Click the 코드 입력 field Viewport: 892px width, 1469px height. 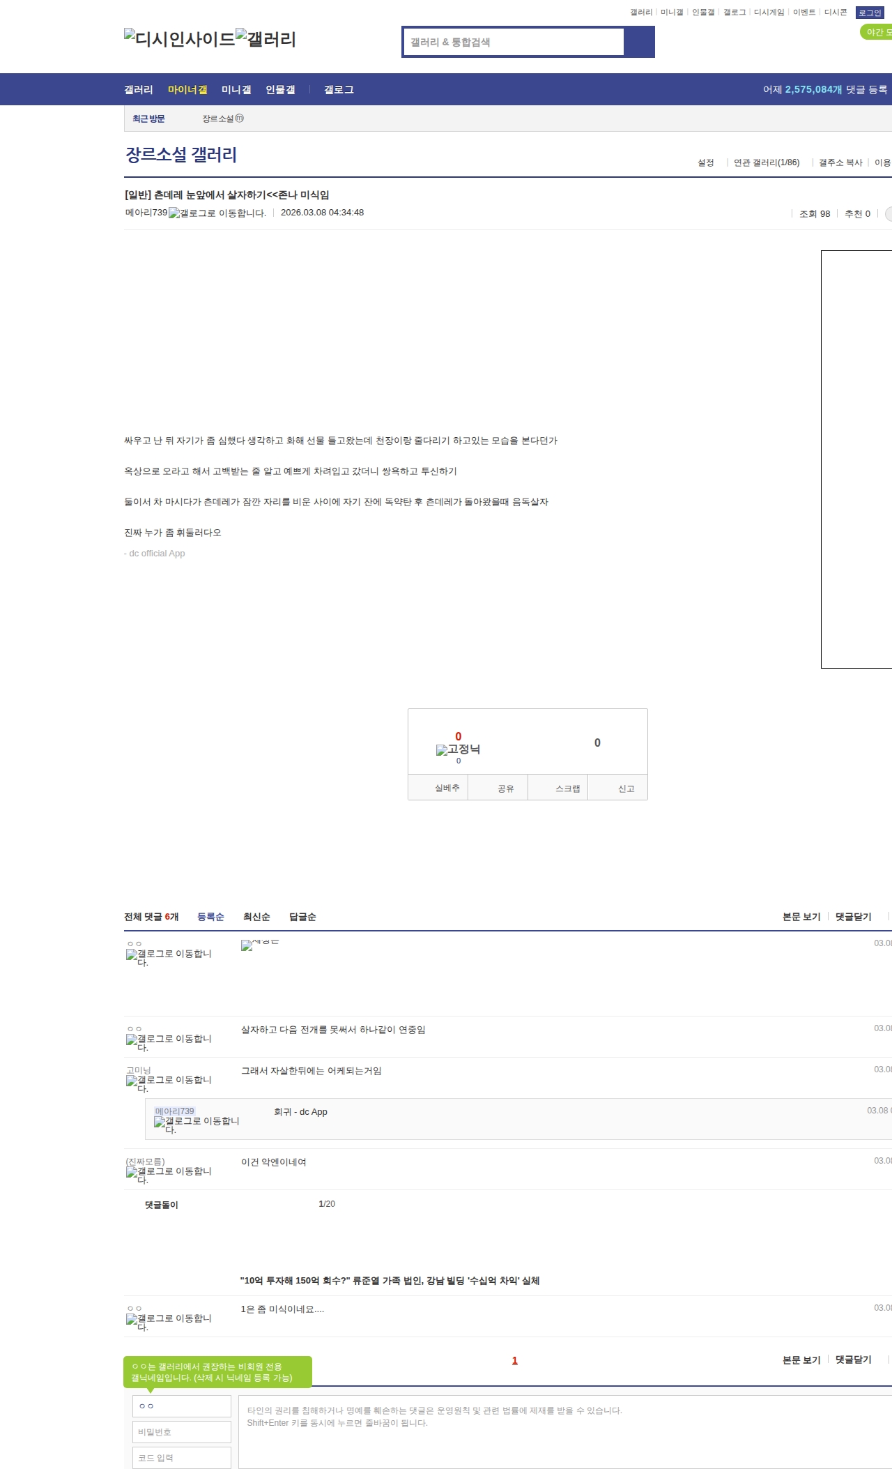(182, 1458)
